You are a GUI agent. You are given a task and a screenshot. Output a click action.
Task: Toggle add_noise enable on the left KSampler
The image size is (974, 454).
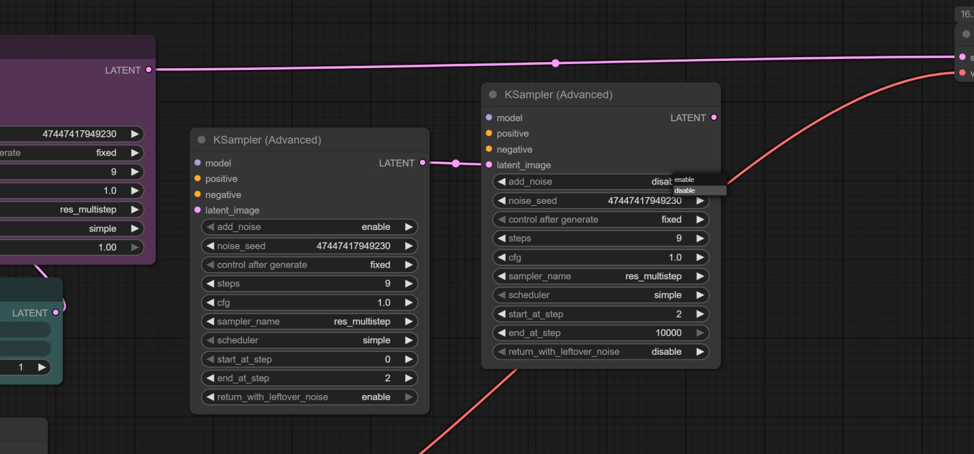pyautogui.click(x=309, y=227)
